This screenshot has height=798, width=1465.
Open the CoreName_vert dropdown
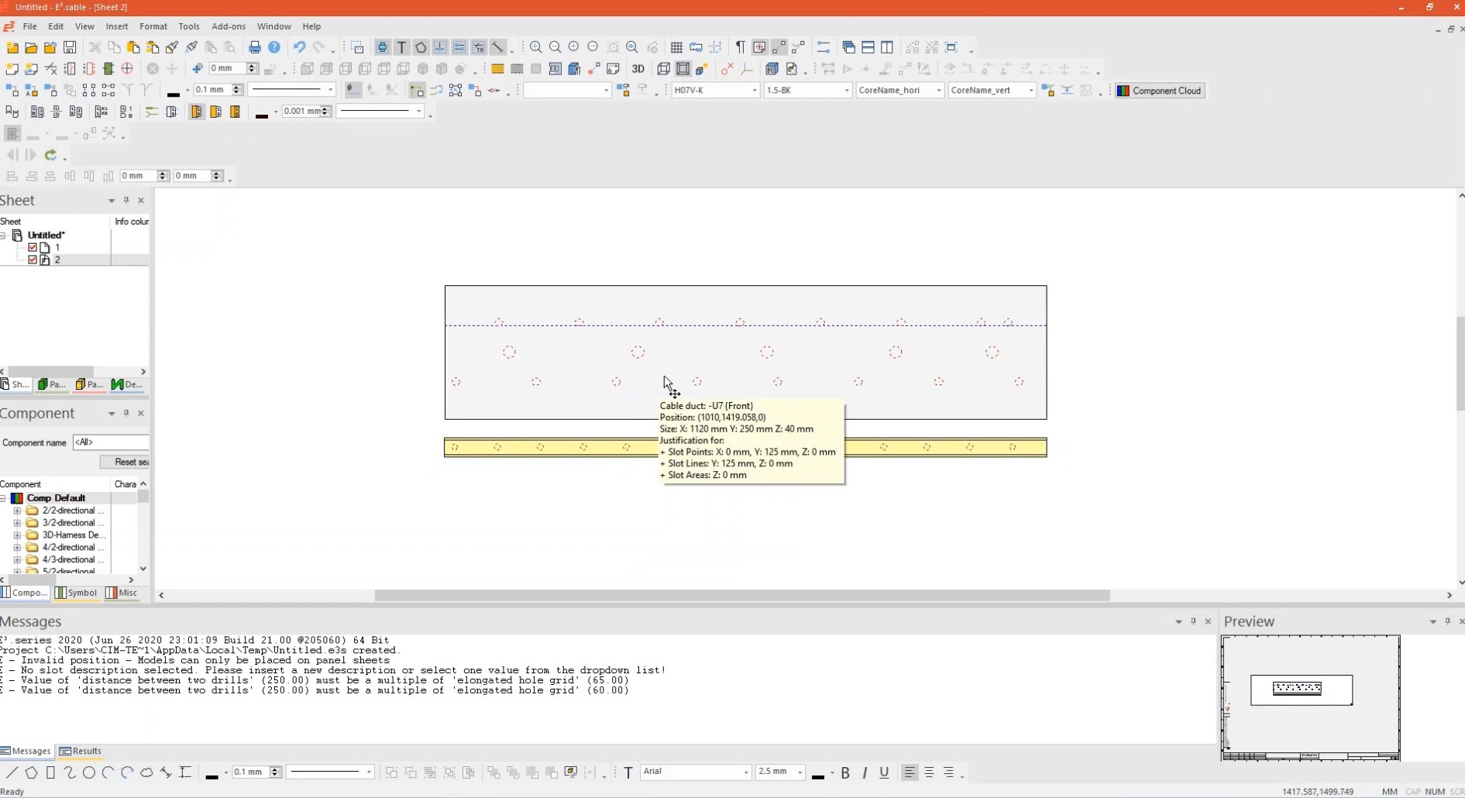(x=1030, y=91)
